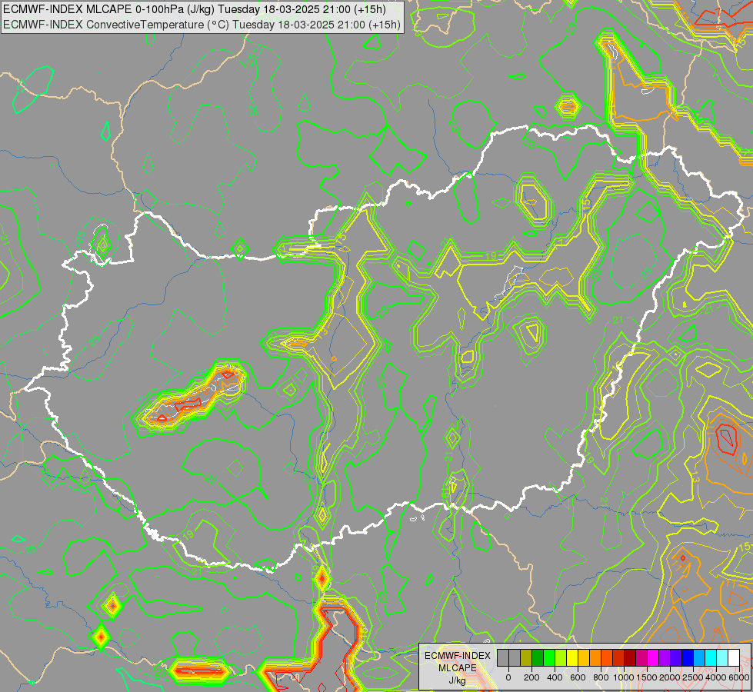Click the ConvectiveTemperature (°C) title line
This screenshot has height=692, width=753.
coord(202,25)
